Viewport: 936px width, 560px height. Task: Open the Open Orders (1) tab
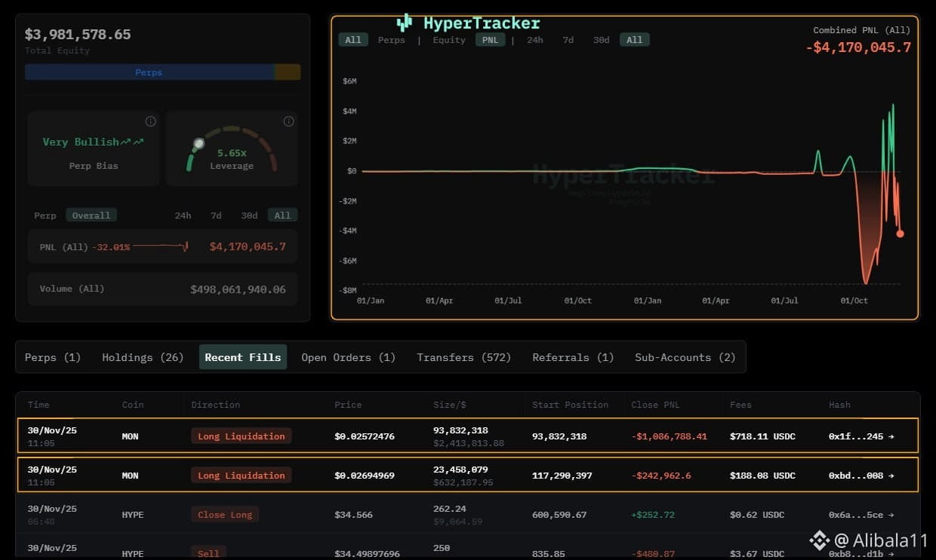pyautogui.click(x=348, y=357)
